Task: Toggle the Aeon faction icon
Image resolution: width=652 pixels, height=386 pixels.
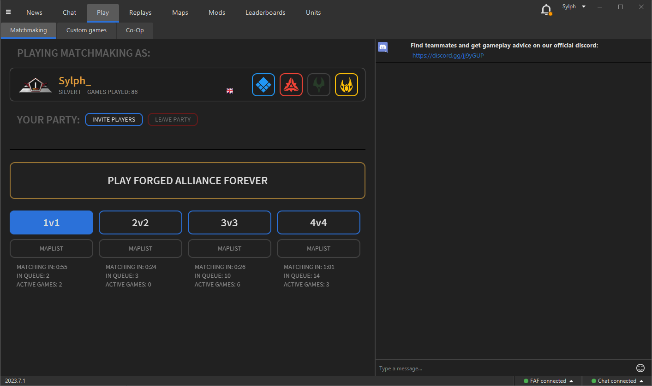Action: pos(319,85)
